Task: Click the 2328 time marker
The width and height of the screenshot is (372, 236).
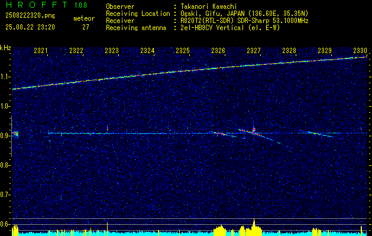Action: [x=289, y=50]
